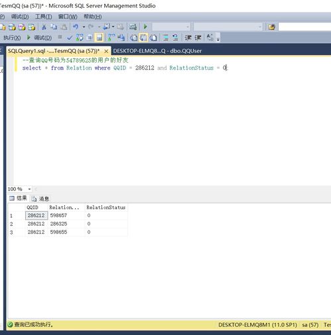Image resolution: width=331 pixels, height=335 pixels.
Task: Click Specify values for template parameters icon
Action: click(210, 38)
